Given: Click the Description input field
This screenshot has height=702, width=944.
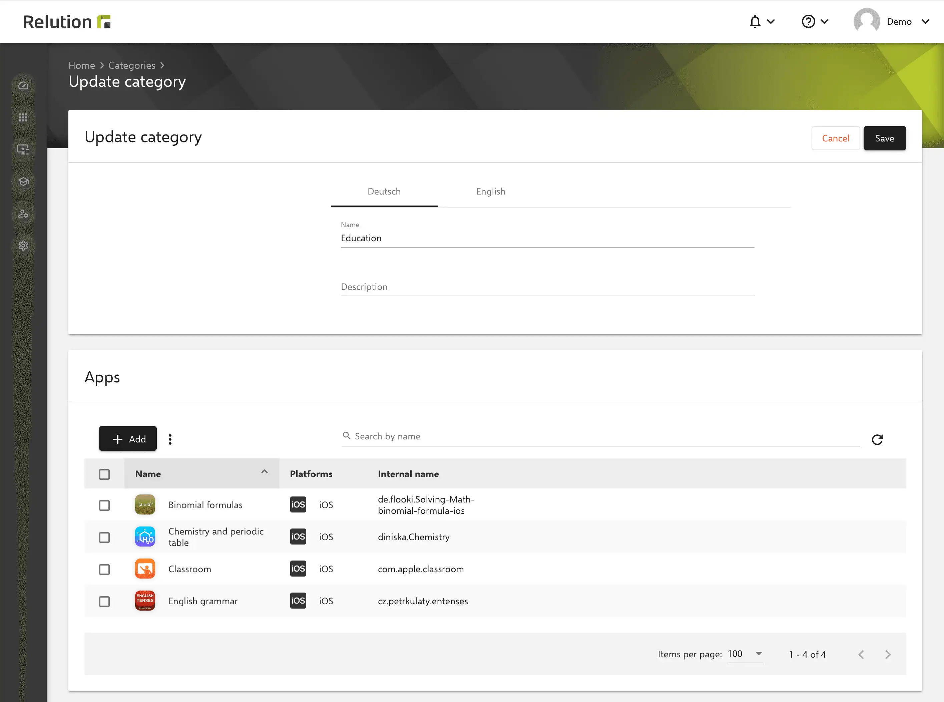Looking at the screenshot, I should 547,287.
